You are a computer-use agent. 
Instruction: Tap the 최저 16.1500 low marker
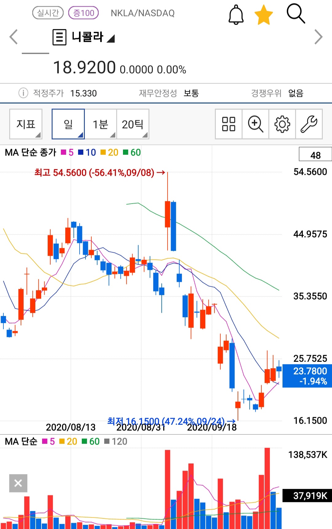(171, 421)
